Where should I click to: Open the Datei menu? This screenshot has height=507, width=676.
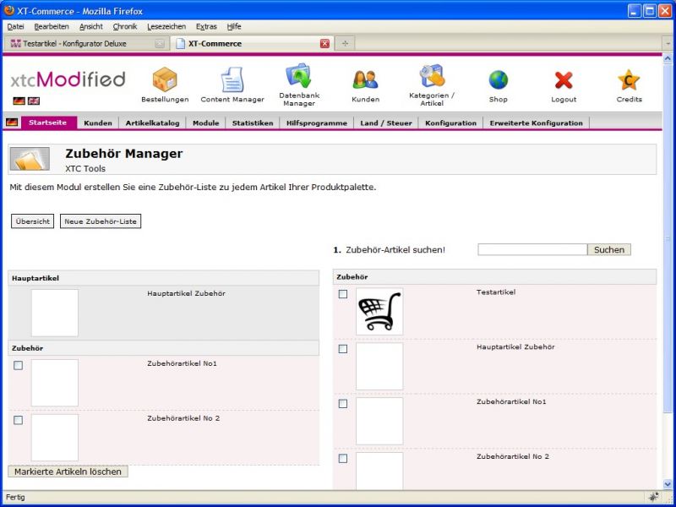tap(15, 26)
